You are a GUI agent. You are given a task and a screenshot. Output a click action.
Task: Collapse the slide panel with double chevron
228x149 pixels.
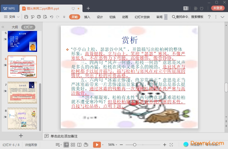point(3,27)
